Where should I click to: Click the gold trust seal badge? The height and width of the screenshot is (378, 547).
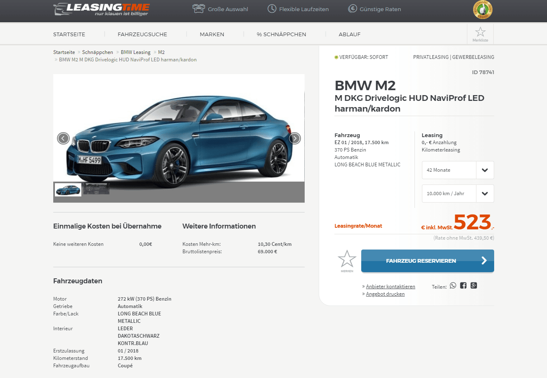tap(483, 9)
